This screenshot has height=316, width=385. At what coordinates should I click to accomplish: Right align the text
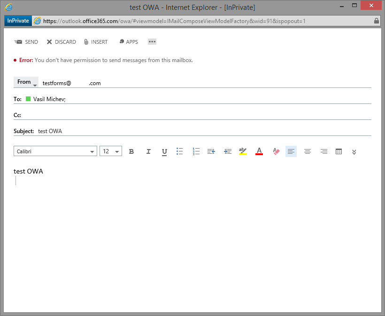323,151
